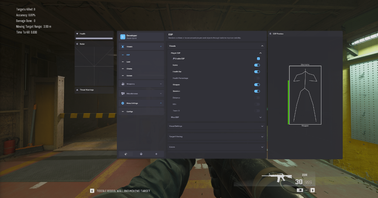Click the Menu Settings gear icon

point(123,103)
